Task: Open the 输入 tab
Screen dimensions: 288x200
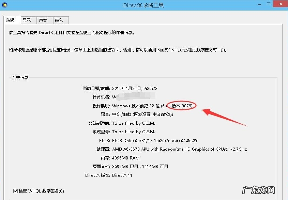Action: [x=60, y=20]
